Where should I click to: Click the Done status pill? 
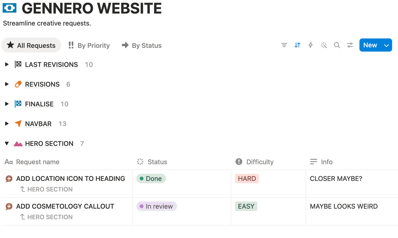151,178
